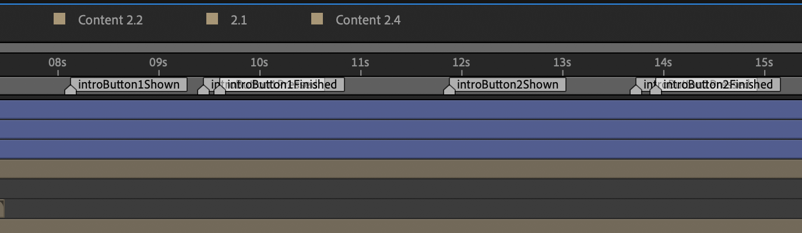Click the 10s mark on time ruler

pos(259,63)
